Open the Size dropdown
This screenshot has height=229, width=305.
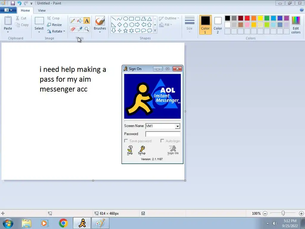pyautogui.click(x=189, y=25)
